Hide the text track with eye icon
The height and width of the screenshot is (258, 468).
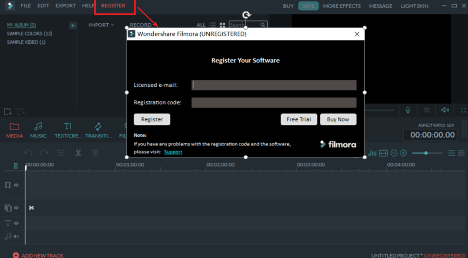(x=16, y=223)
